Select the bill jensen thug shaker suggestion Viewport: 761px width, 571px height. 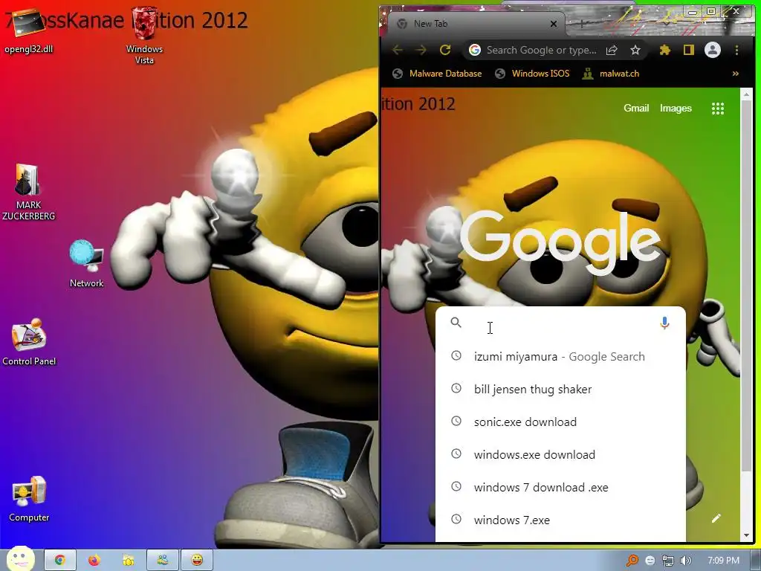pyautogui.click(x=560, y=390)
